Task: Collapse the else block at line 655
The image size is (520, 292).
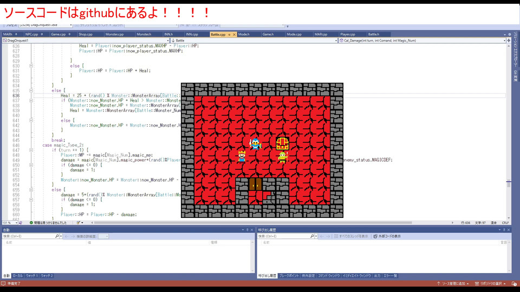Action: [x=31, y=190]
